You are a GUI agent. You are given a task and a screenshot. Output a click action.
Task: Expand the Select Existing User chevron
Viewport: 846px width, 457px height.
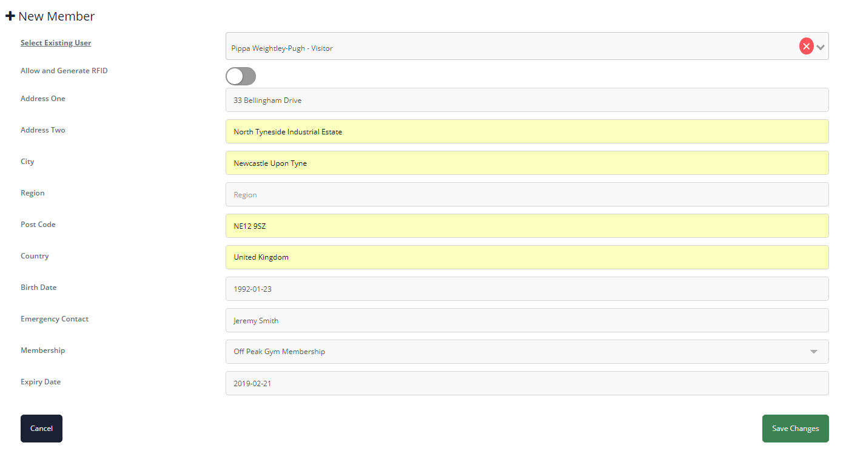pos(821,47)
